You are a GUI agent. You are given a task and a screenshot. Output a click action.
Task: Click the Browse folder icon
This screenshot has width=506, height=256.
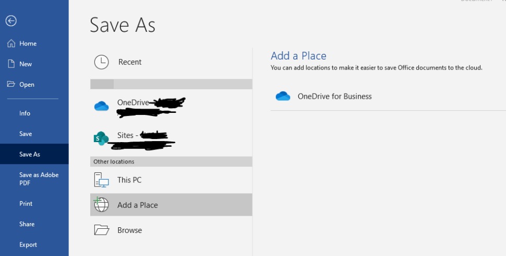point(101,230)
